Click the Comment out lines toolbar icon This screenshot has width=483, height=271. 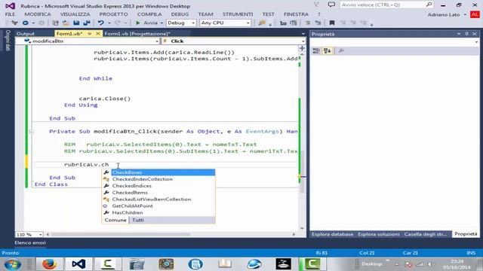click(x=307, y=23)
